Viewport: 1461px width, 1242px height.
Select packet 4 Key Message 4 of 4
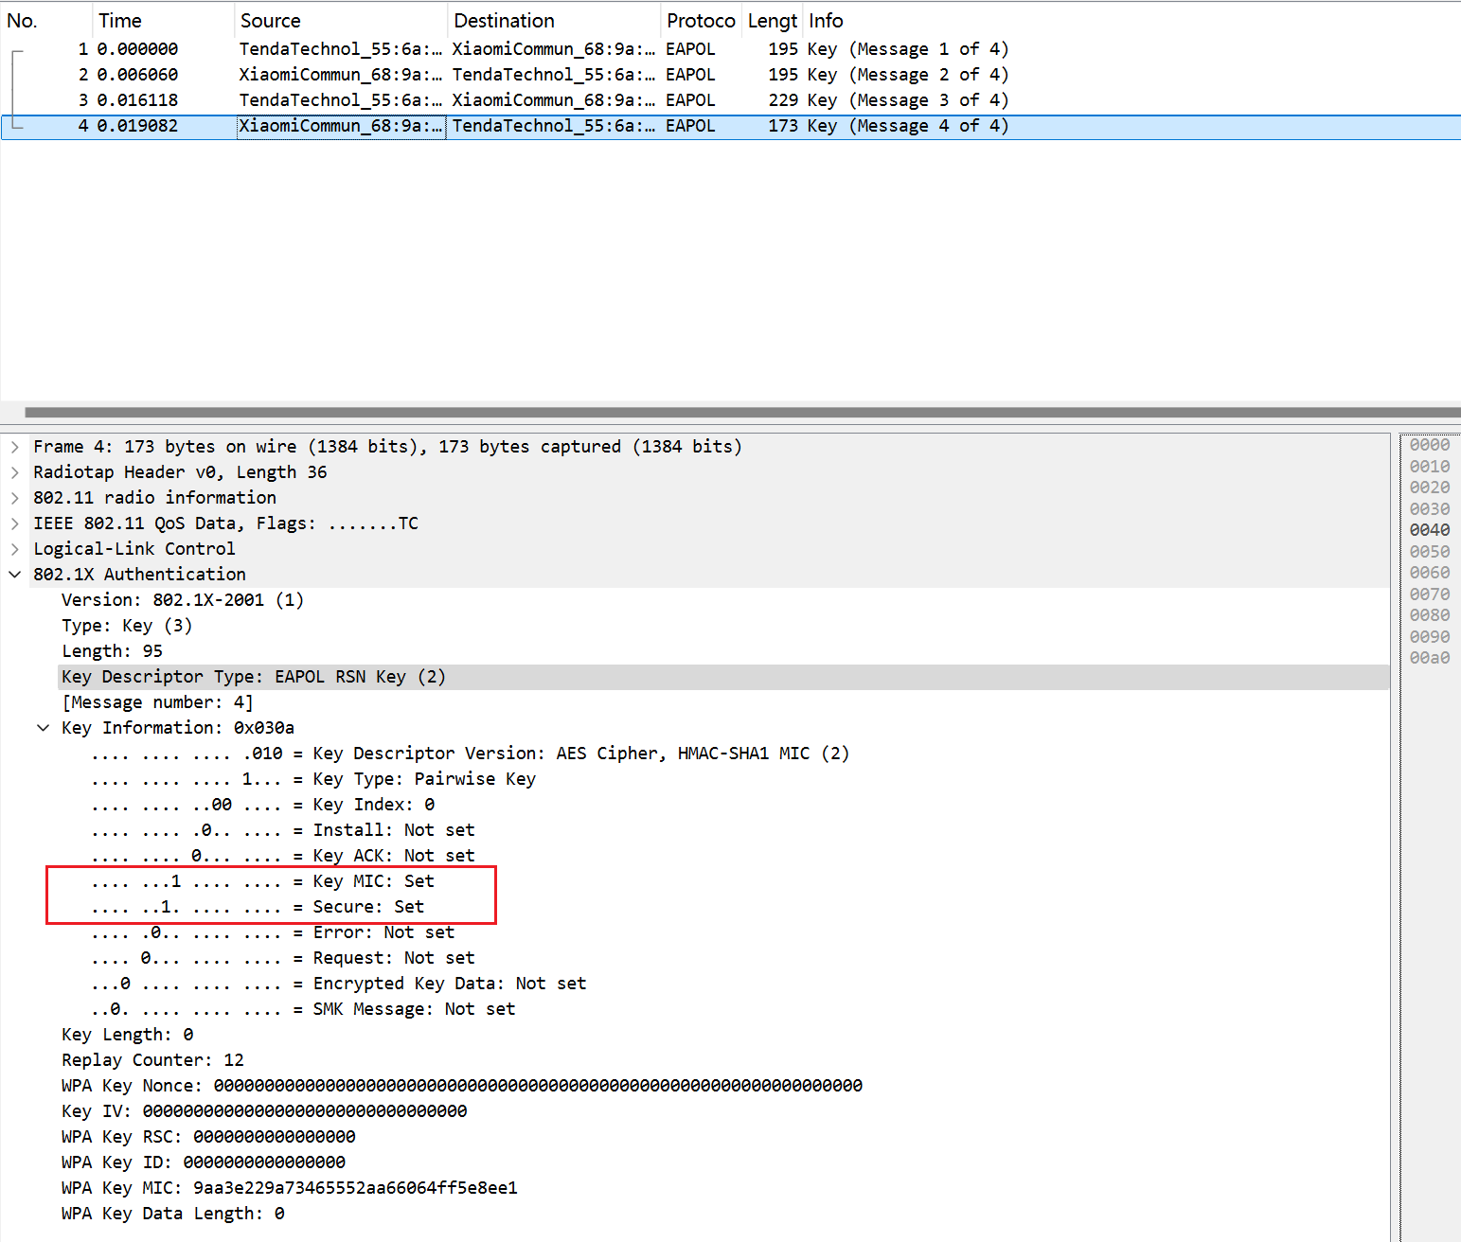point(730,126)
